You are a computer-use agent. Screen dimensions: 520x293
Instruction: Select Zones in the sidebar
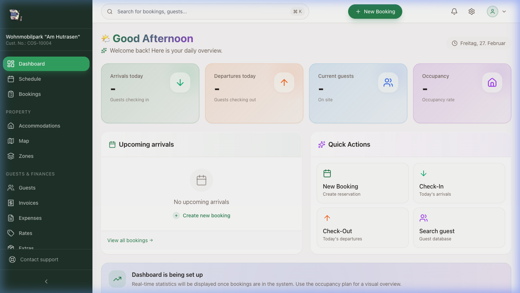point(26,156)
